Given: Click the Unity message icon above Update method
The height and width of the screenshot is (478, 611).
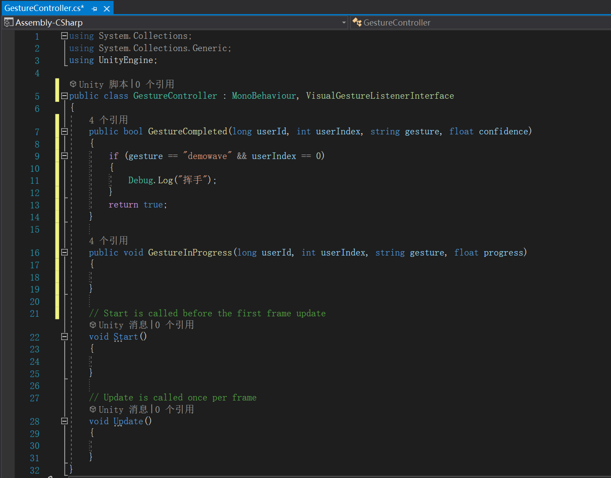Looking at the screenshot, I should 93,409.
